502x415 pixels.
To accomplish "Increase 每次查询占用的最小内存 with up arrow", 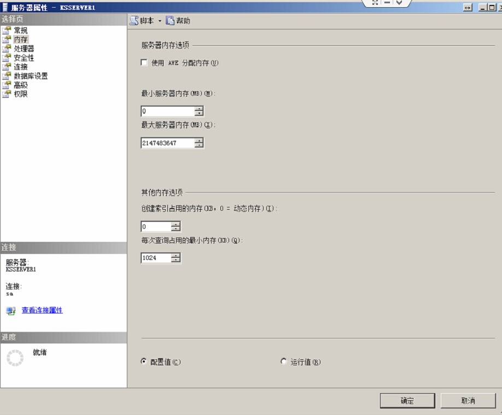I will click(x=176, y=256).
